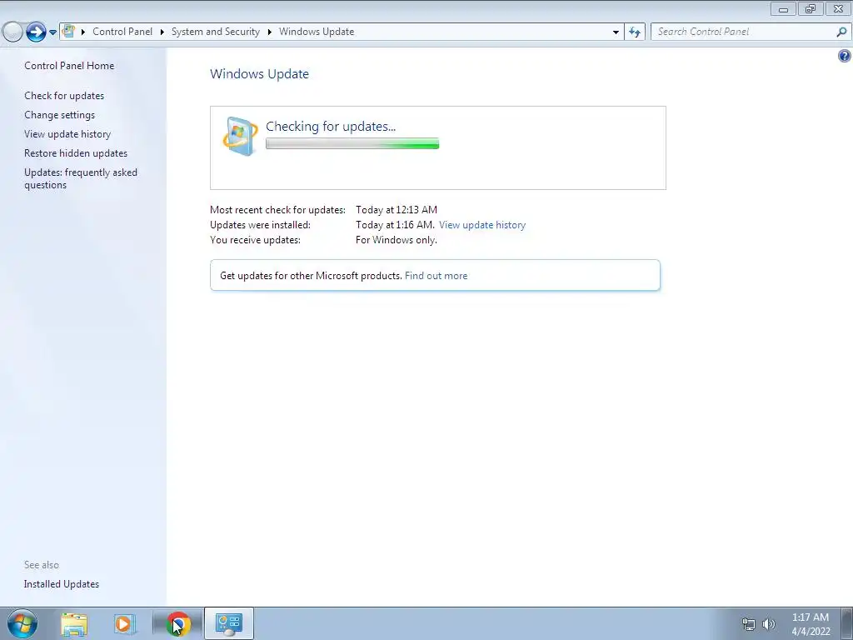Open the address bar history dropdown
853x640 pixels.
[x=616, y=32]
